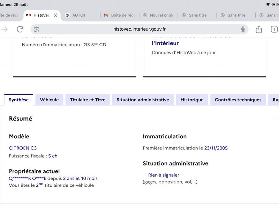Open the Contrôles techniques tab
This screenshot has width=279, height=209.
238,100
